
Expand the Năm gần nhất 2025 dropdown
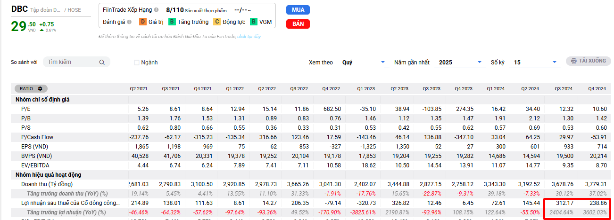click(460, 63)
